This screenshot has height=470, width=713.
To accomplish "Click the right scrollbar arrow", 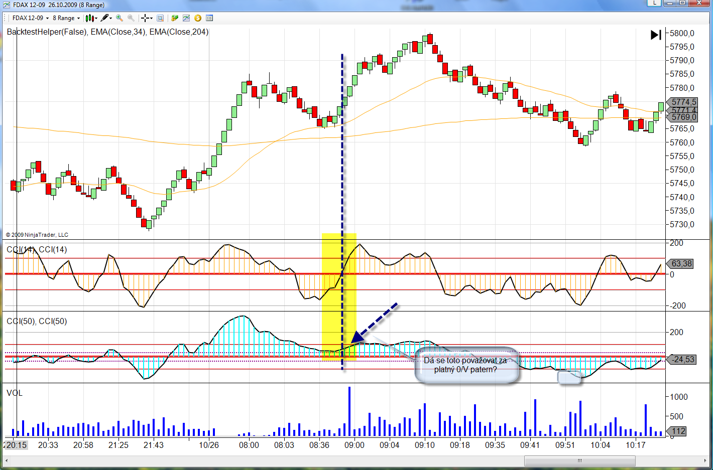I will (705, 460).
